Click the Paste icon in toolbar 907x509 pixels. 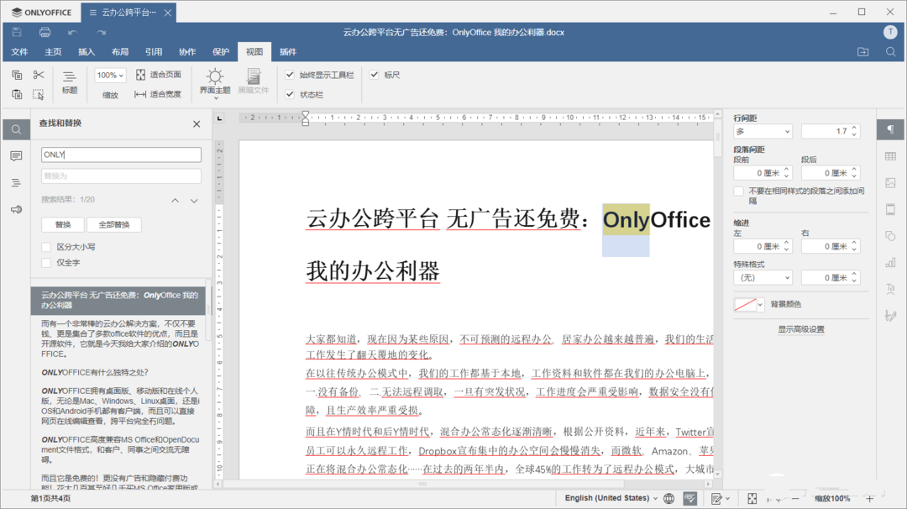[x=17, y=94]
